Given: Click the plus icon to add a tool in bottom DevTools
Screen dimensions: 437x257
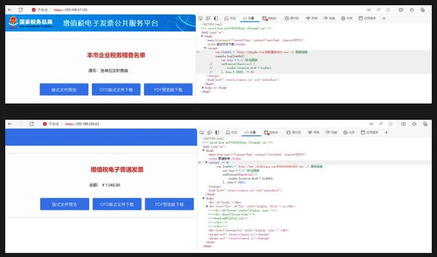Looking at the screenshot, I should click(x=386, y=133).
